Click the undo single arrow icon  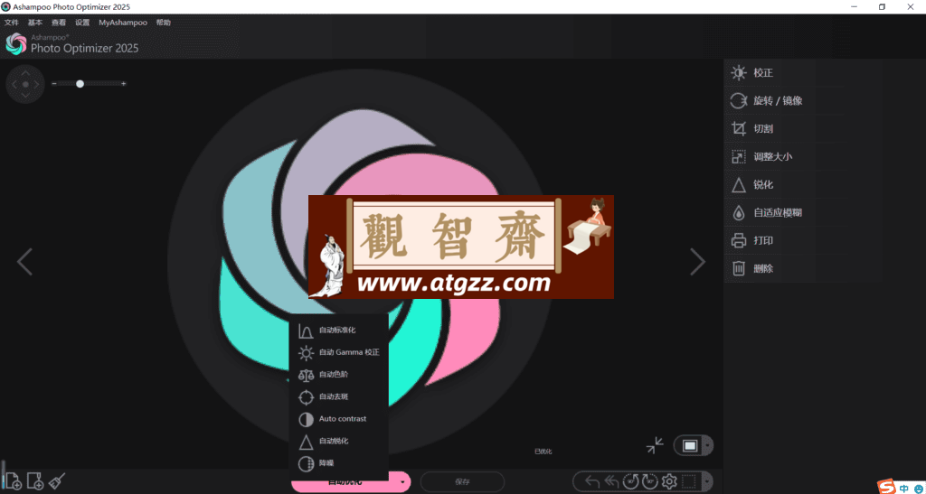coord(591,481)
